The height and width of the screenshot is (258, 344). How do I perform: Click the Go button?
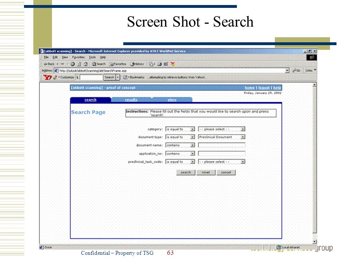click(x=296, y=71)
